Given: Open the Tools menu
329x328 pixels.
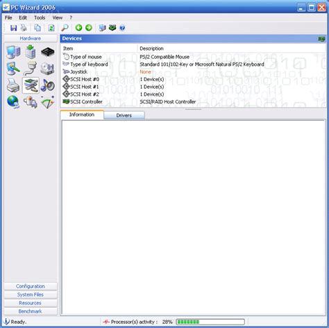Looking at the screenshot, I should [40, 17].
